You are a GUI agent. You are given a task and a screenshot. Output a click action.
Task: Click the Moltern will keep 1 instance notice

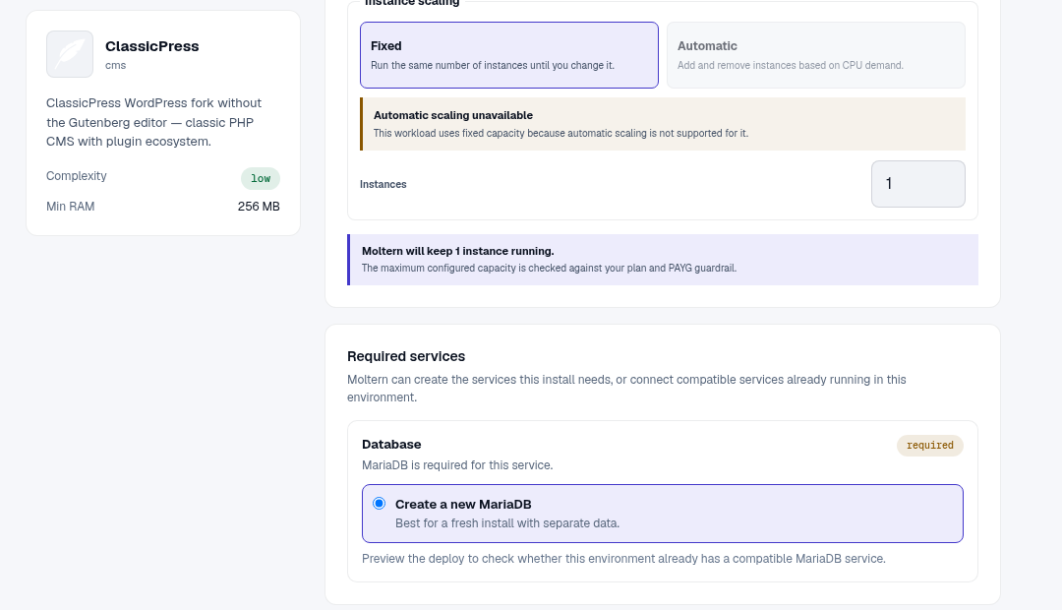pos(663,260)
